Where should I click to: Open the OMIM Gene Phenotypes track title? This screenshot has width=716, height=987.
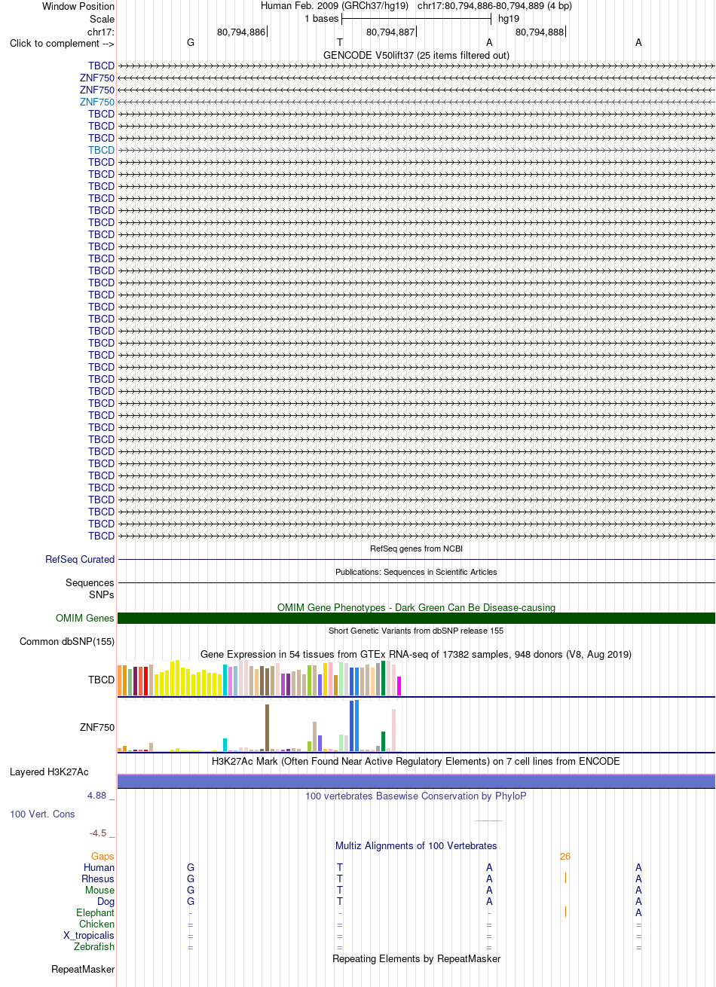[x=416, y=607]
